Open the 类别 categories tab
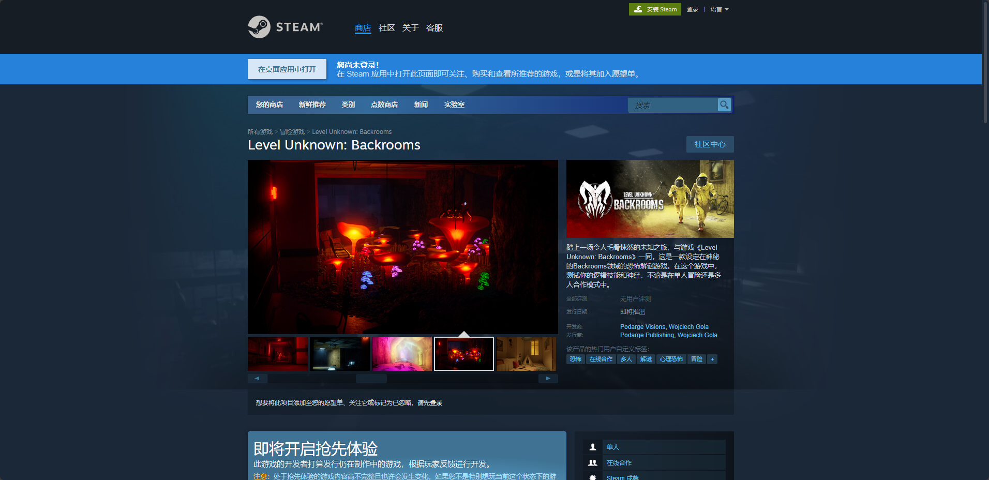The width and height of the screenshot is (989, 480). 348,104
